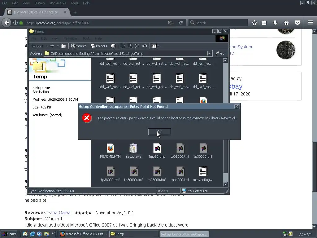The image size is (317, 238).
Task: Click the green padlock security icon
Action: (21, 23)
